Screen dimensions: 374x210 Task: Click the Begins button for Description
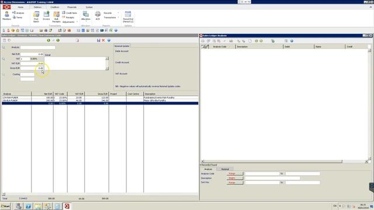tap(235, 178)
